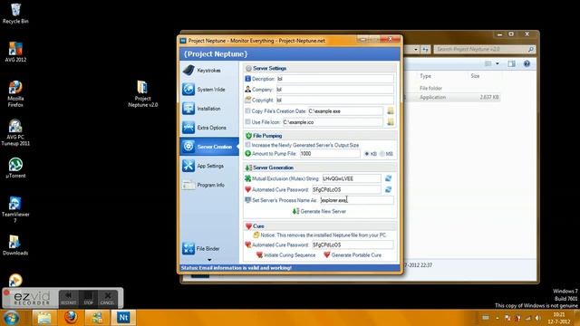Click Cure section Automated Cure Password field
The height and width of the screenshot is (326, 580).
click(x=353, y=244)
